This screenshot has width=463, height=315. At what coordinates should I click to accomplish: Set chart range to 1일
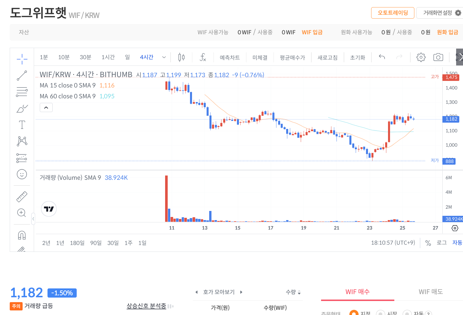click(142, 243)
